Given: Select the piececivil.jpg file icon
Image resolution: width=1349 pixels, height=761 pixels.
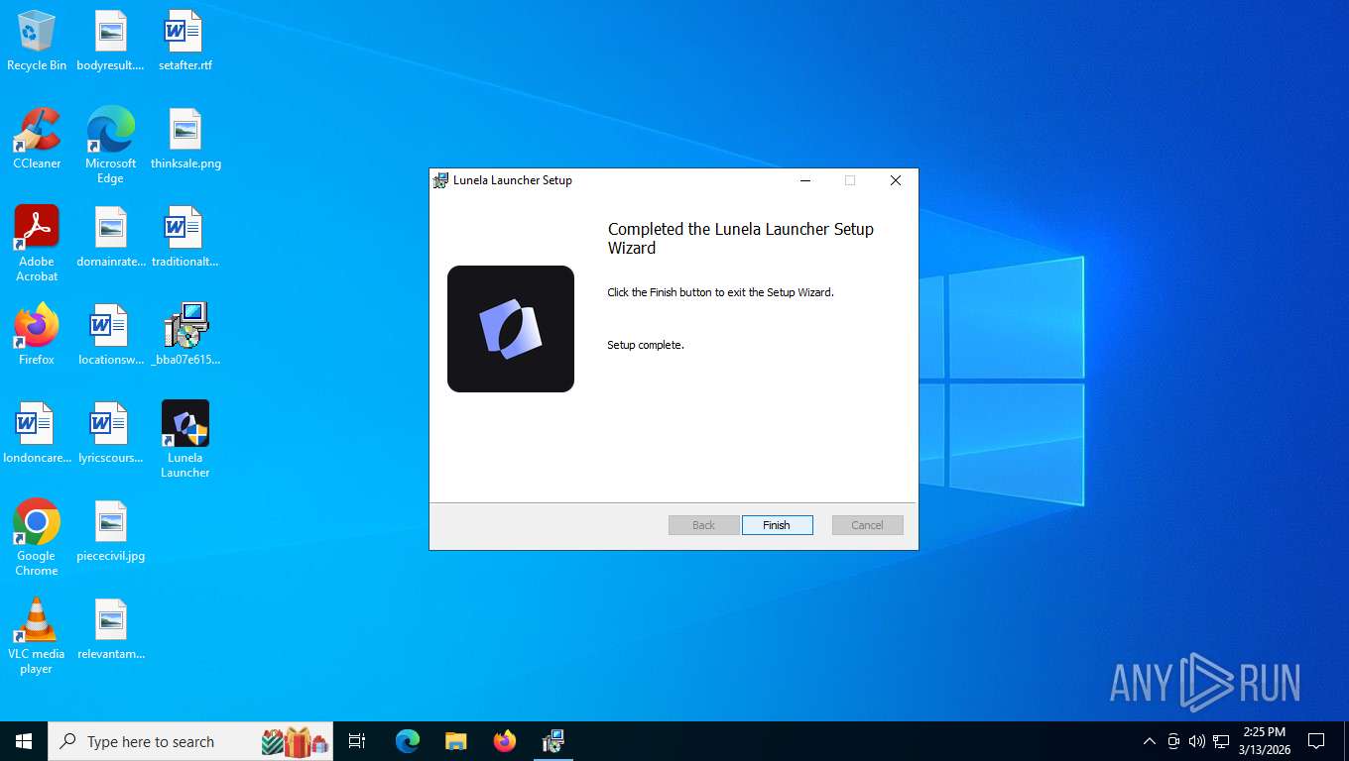Looking at the screenshot, I should point(111,531).
